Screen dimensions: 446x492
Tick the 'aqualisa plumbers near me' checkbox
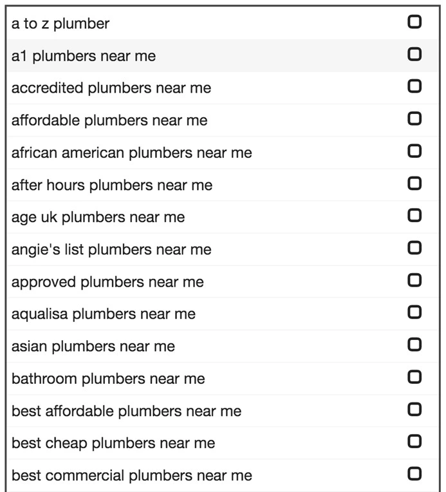click(415, 312)
